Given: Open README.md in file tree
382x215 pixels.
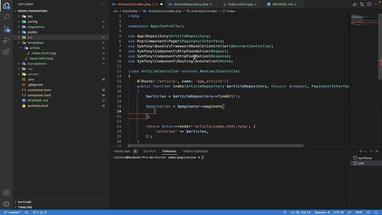Looking at the screenshot, I should pyautogui.click(x=38, y=100).
